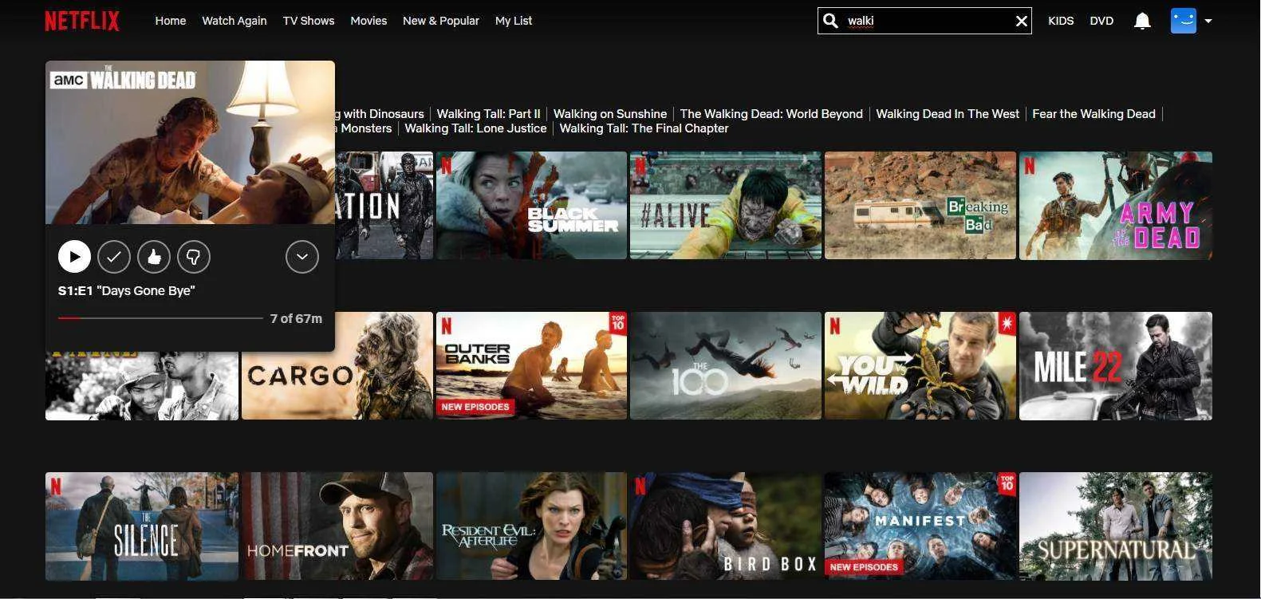Click the Netflix logo
Viewport: 1261px width, 599px height.
(82, 21)
